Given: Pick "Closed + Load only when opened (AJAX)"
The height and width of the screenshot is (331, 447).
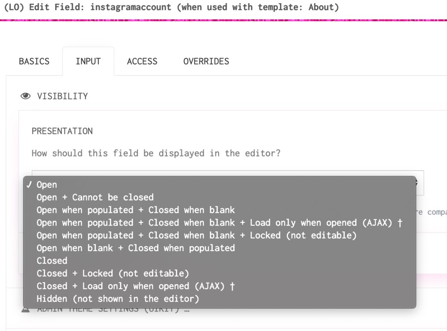Looking at the screenshot, I should tap(135, 286).
